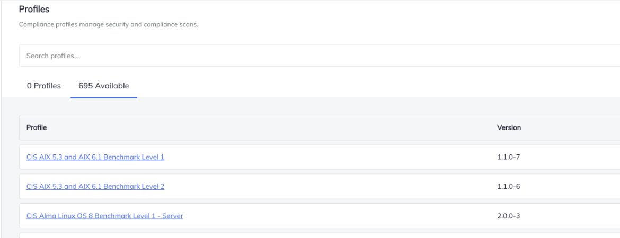Screen dimensions: 620x238
Task: Click the compliance profiles description text
Action: 108,25
